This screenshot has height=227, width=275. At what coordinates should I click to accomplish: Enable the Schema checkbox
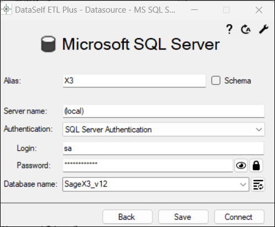[x=216, y=80]
